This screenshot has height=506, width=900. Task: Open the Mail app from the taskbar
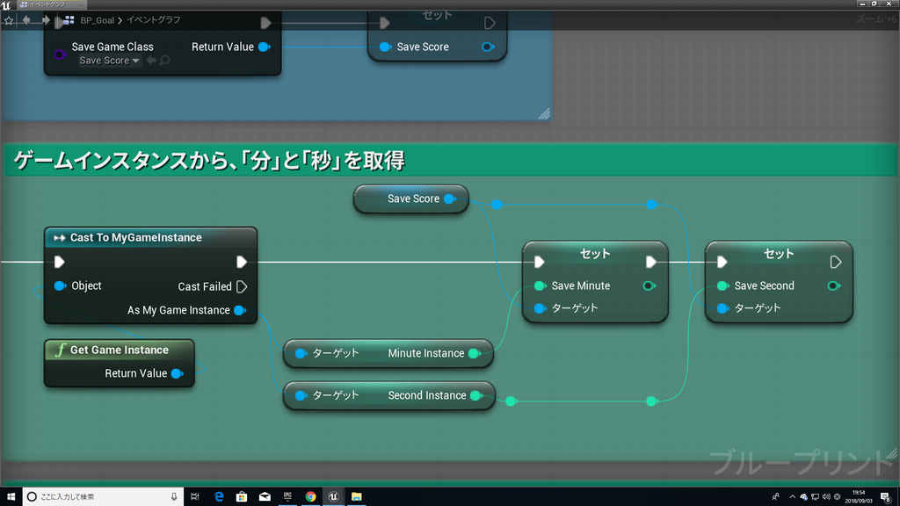pos(265,495)
